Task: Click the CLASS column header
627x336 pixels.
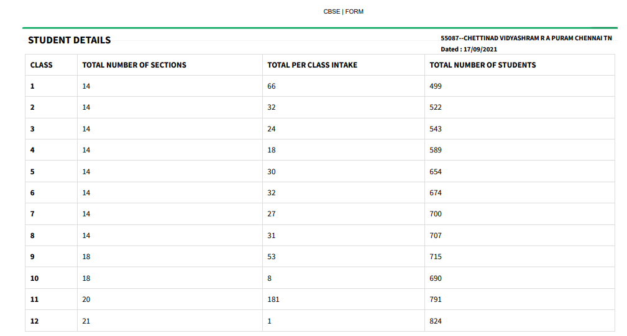Action: (x=41, y=65)
